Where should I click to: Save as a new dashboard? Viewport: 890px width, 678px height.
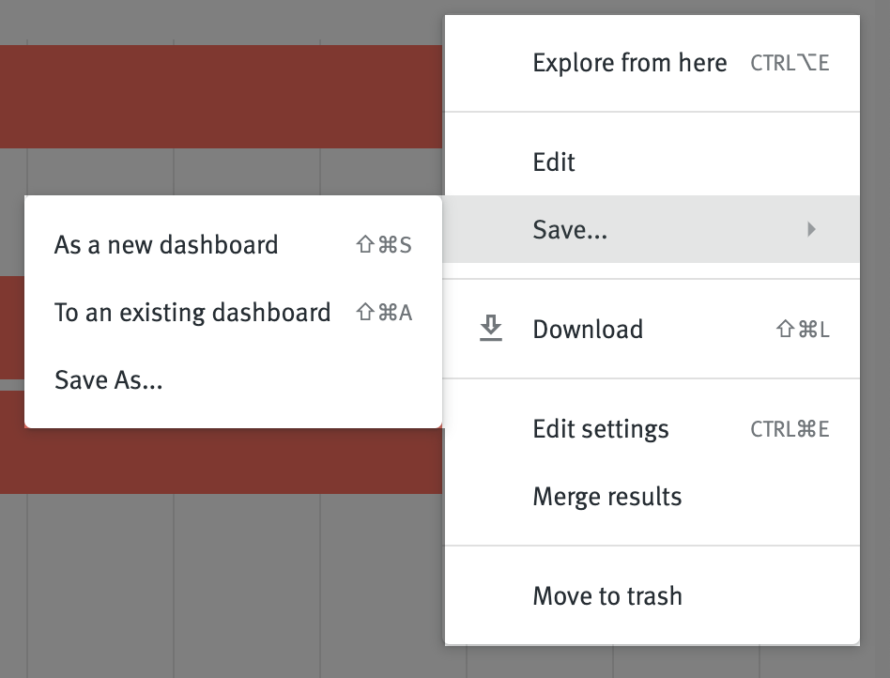click(166, 245)
